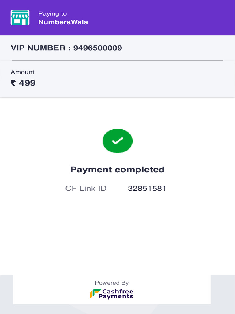
Task: Select the phone number 9496500009
Action: [98, 48]
